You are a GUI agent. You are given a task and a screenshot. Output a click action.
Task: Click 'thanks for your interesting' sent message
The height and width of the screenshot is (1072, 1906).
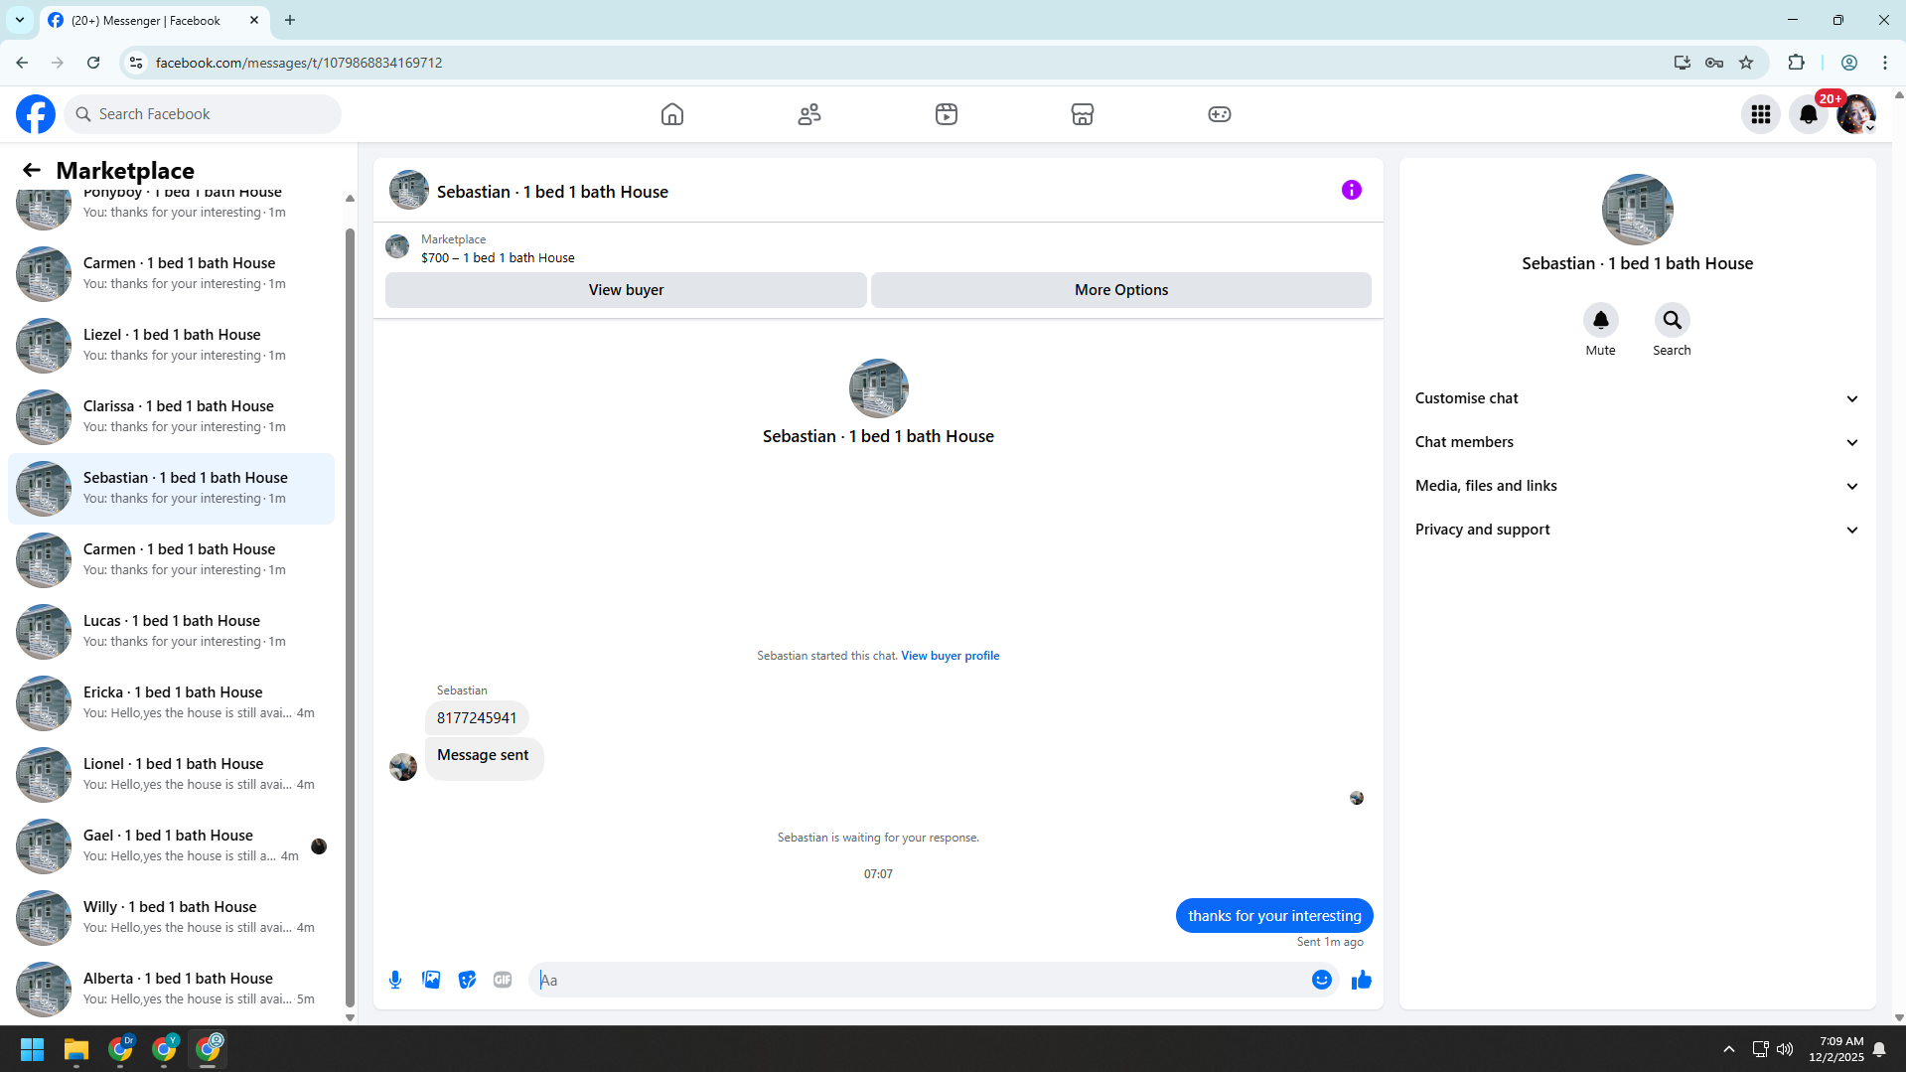coord(1274,916)
